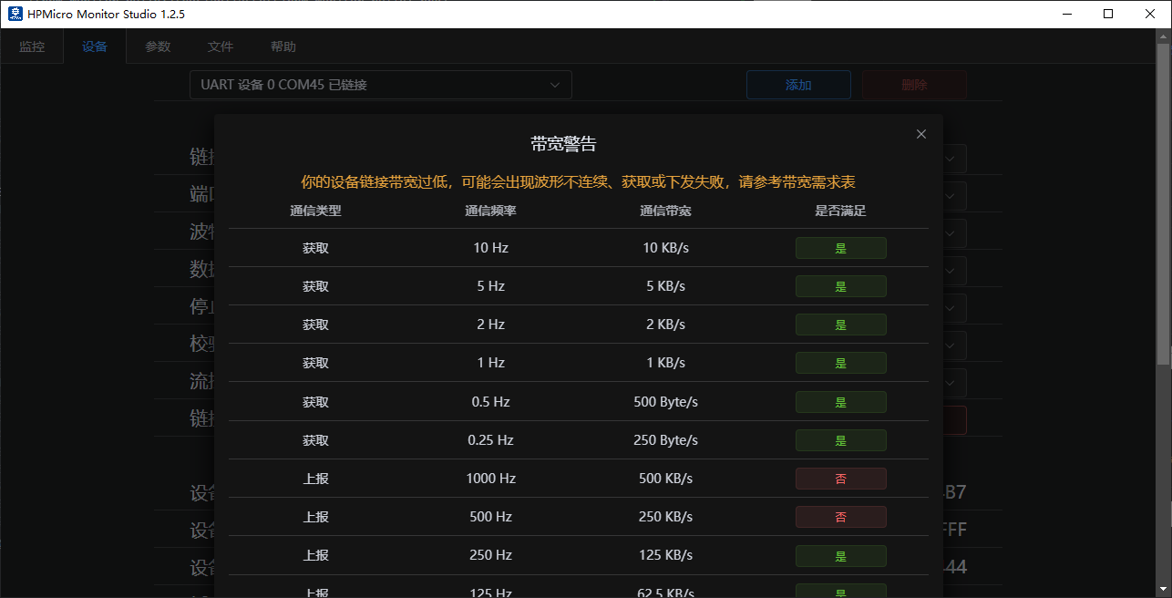Click the 通信类型 column header
Image resolution: width=1172 pixels, height=598 pixels.
point(316,211)
